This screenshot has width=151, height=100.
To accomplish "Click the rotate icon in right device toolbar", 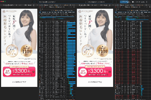I will [x=110, y=5].
